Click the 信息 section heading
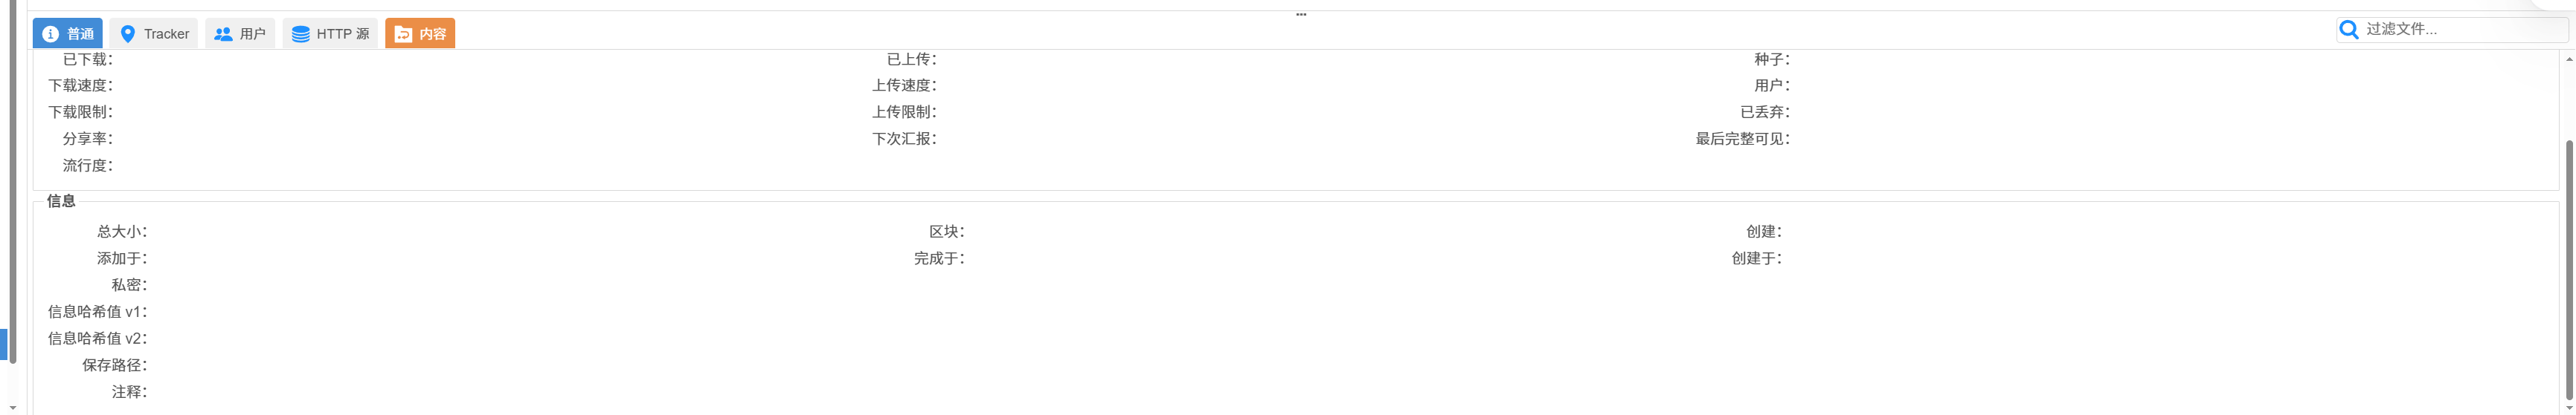 (x=61, y=200)
